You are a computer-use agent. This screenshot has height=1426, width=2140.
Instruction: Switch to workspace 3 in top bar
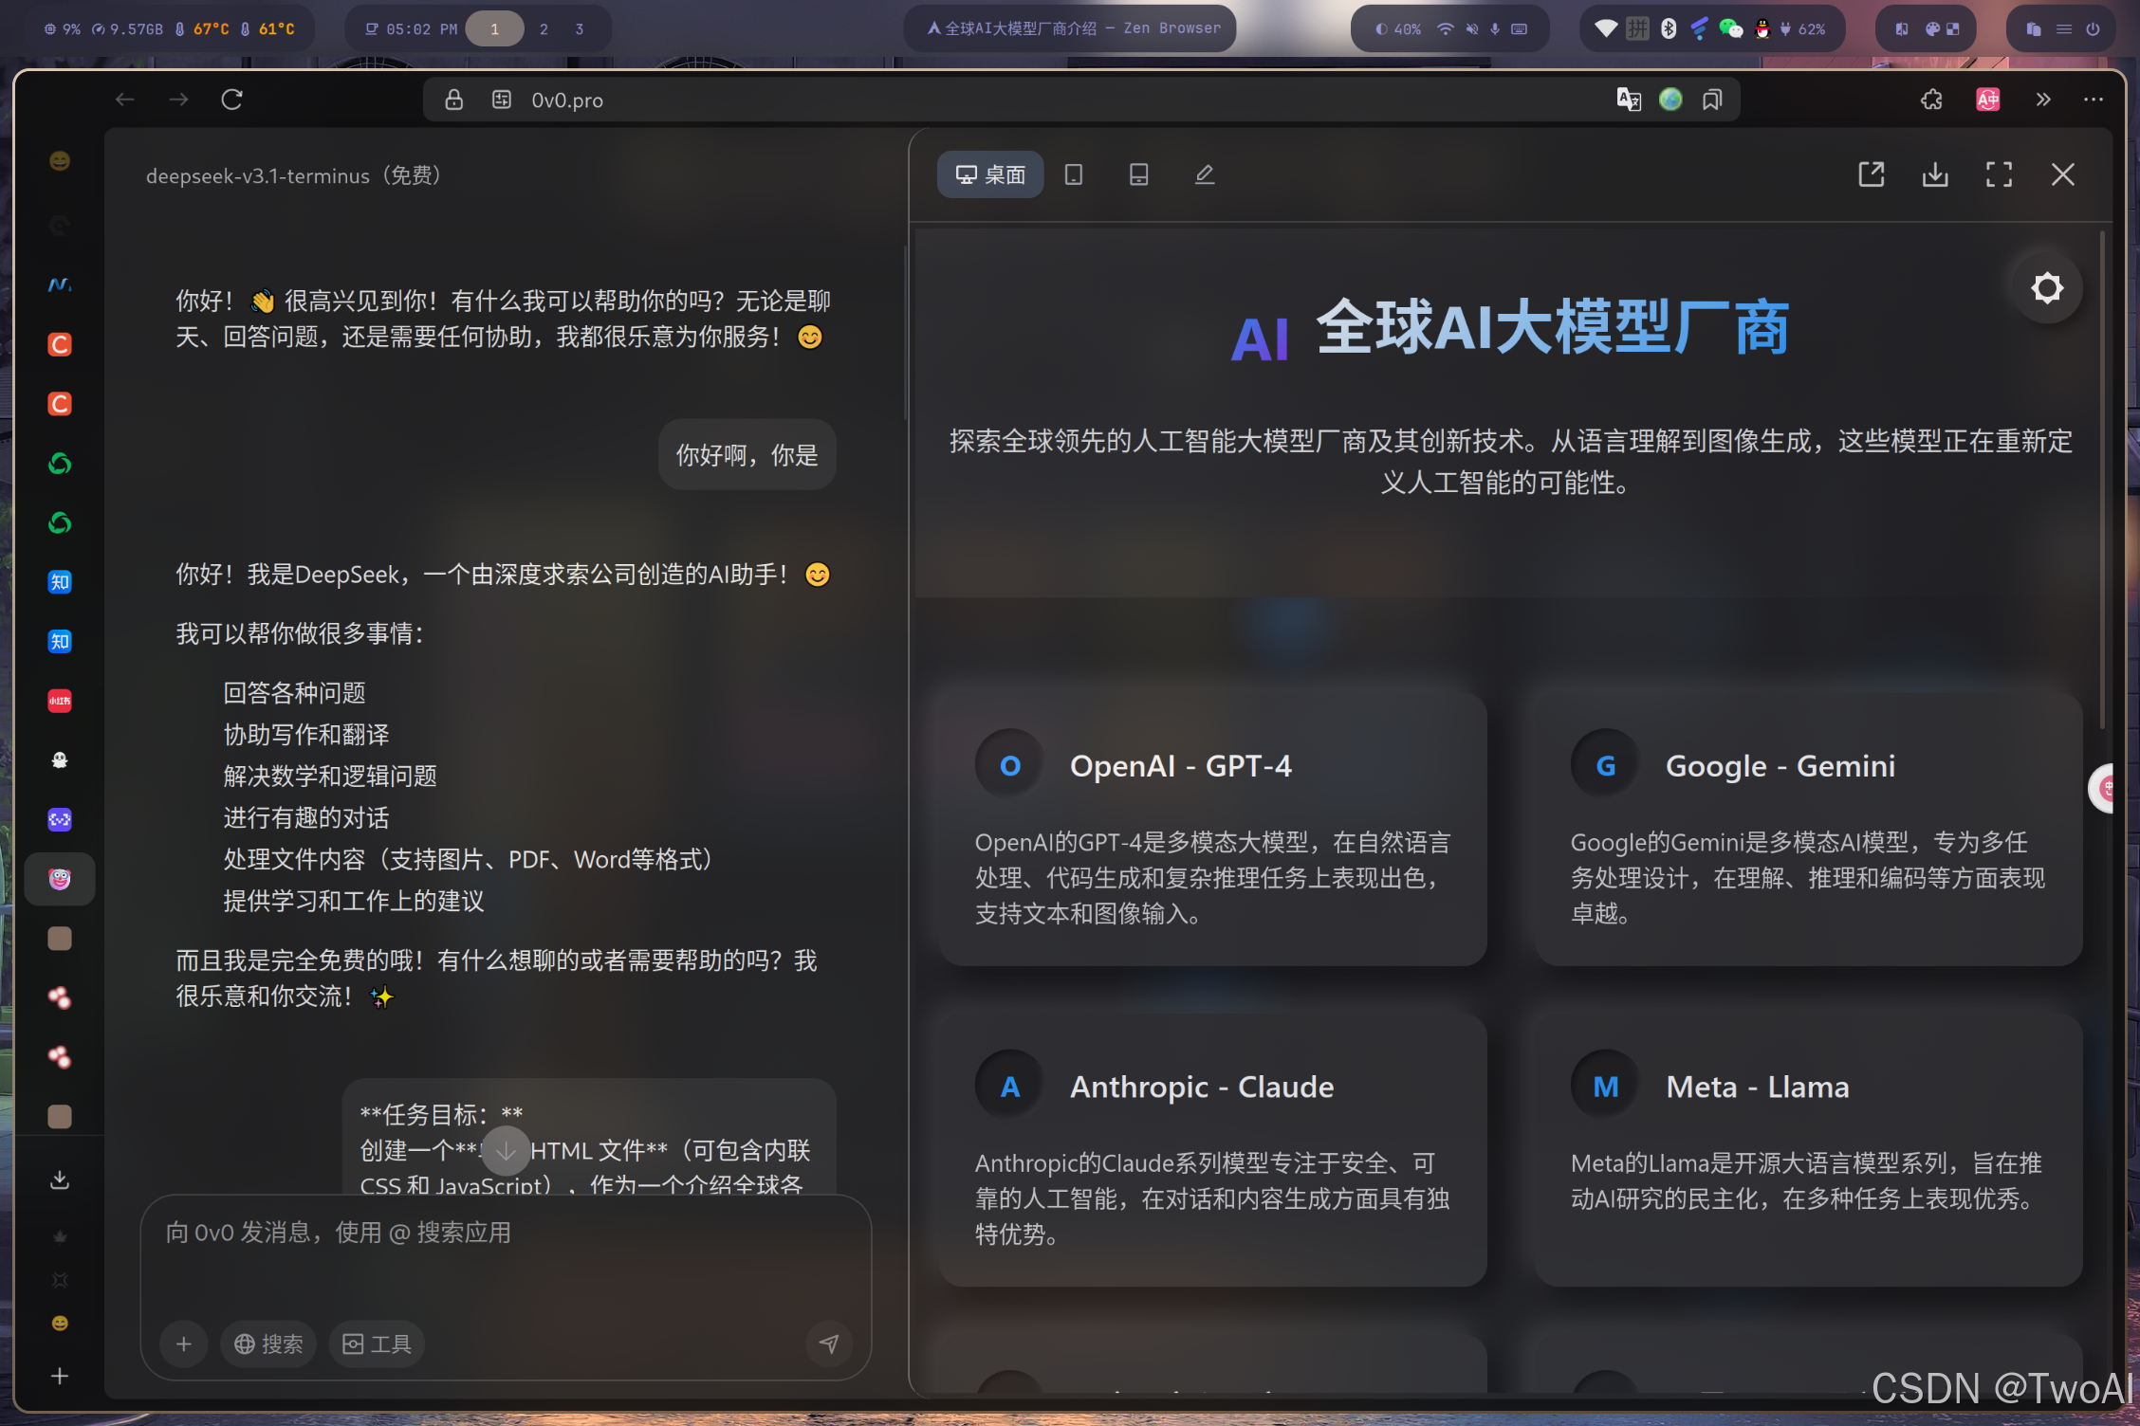coord(579,28)
